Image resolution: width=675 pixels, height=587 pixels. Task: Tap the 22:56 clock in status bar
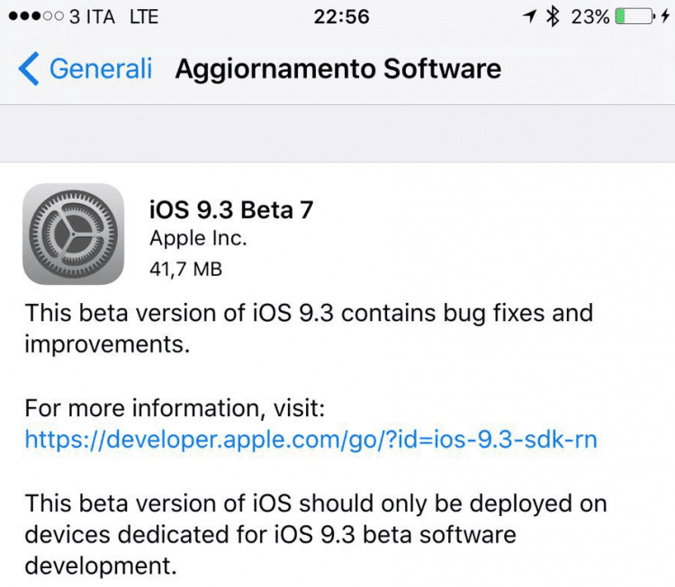tap(339, 17)
